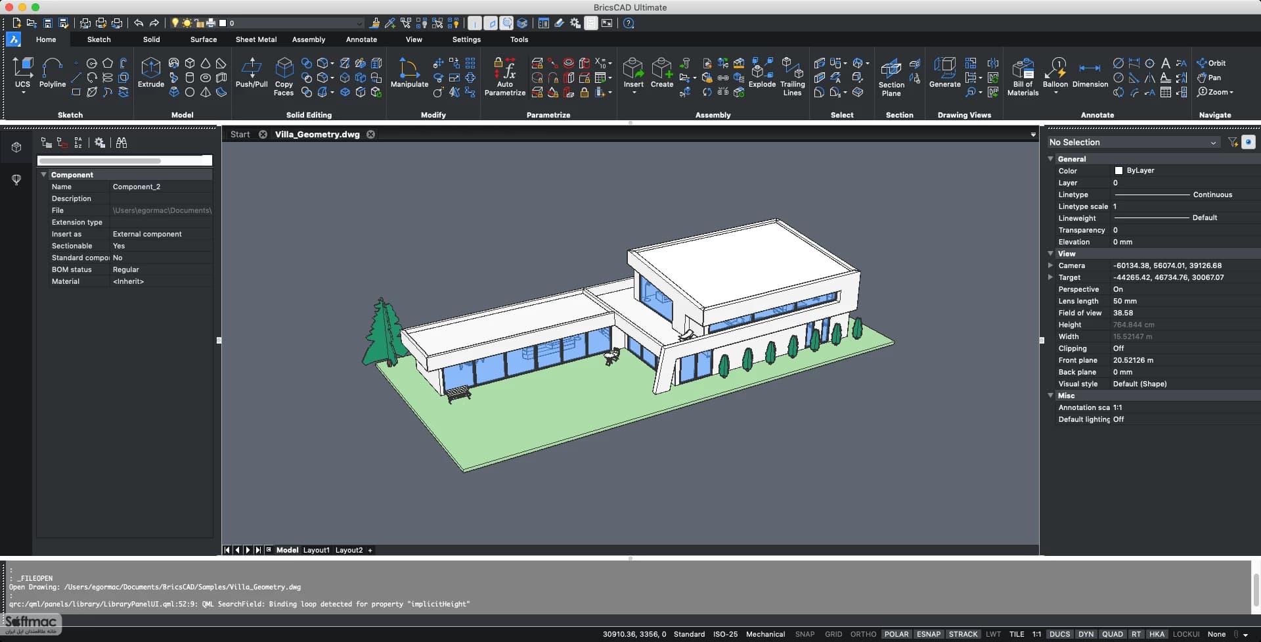Switch to the Layout1 tab
Screen dimensions: 1261x642
coord(316,550)
